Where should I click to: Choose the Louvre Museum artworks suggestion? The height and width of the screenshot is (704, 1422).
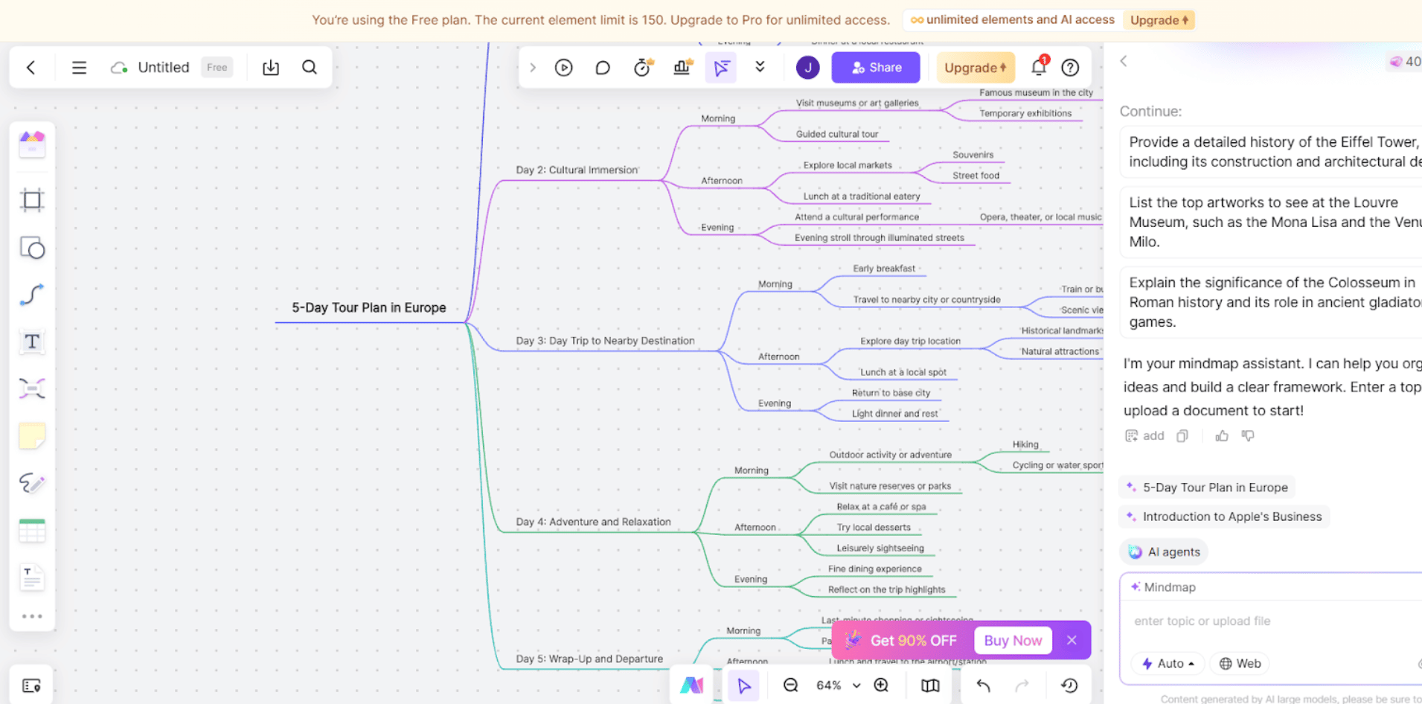coord(1271,222)
